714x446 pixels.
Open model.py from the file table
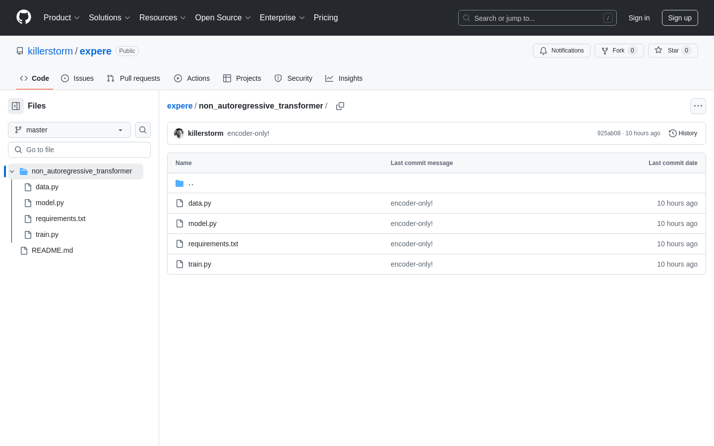pyautogui.click(x=202, y=223)
